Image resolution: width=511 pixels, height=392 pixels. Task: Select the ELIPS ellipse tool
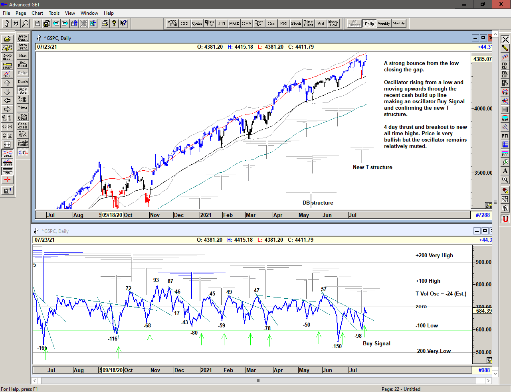(505, 118)
